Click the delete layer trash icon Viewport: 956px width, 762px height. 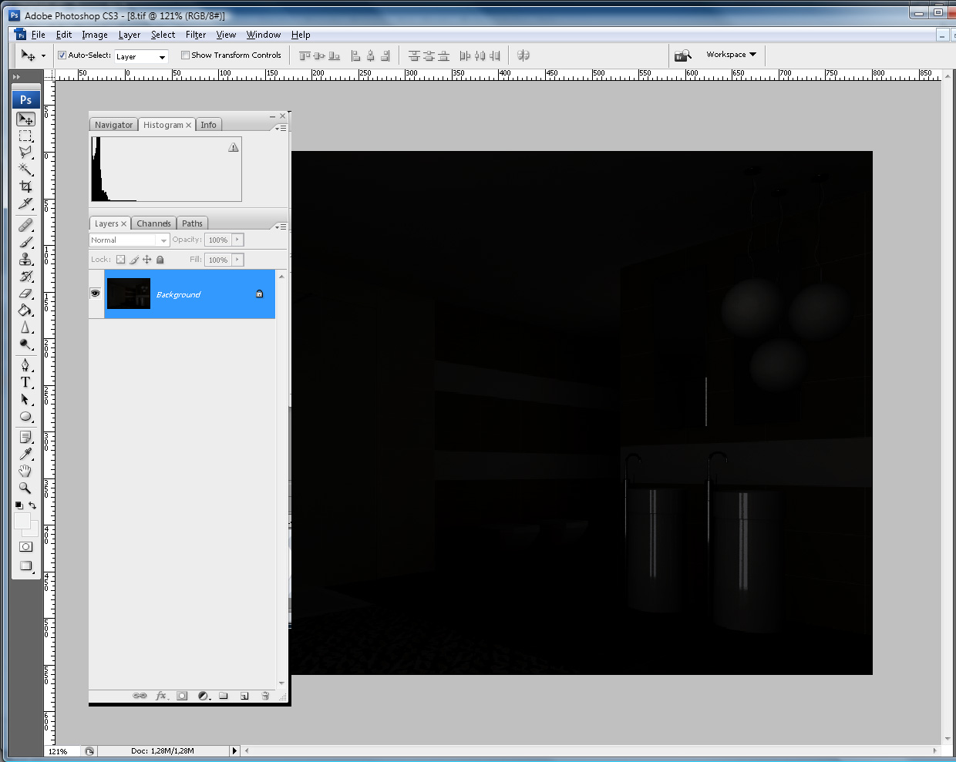click(x=265, y=696)
